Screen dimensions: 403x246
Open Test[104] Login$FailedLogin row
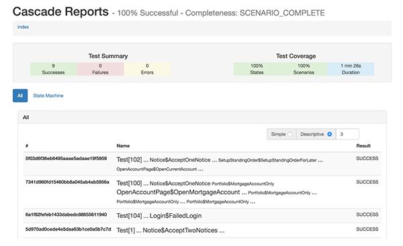click(202, 216)
